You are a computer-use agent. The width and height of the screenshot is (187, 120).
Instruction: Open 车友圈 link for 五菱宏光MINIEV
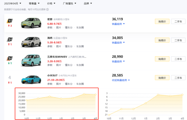tap(80, 65)
